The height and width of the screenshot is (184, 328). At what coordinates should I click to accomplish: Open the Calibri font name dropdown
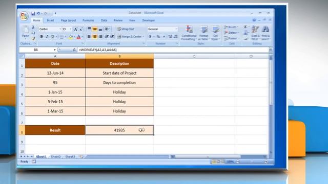point(60,29)
